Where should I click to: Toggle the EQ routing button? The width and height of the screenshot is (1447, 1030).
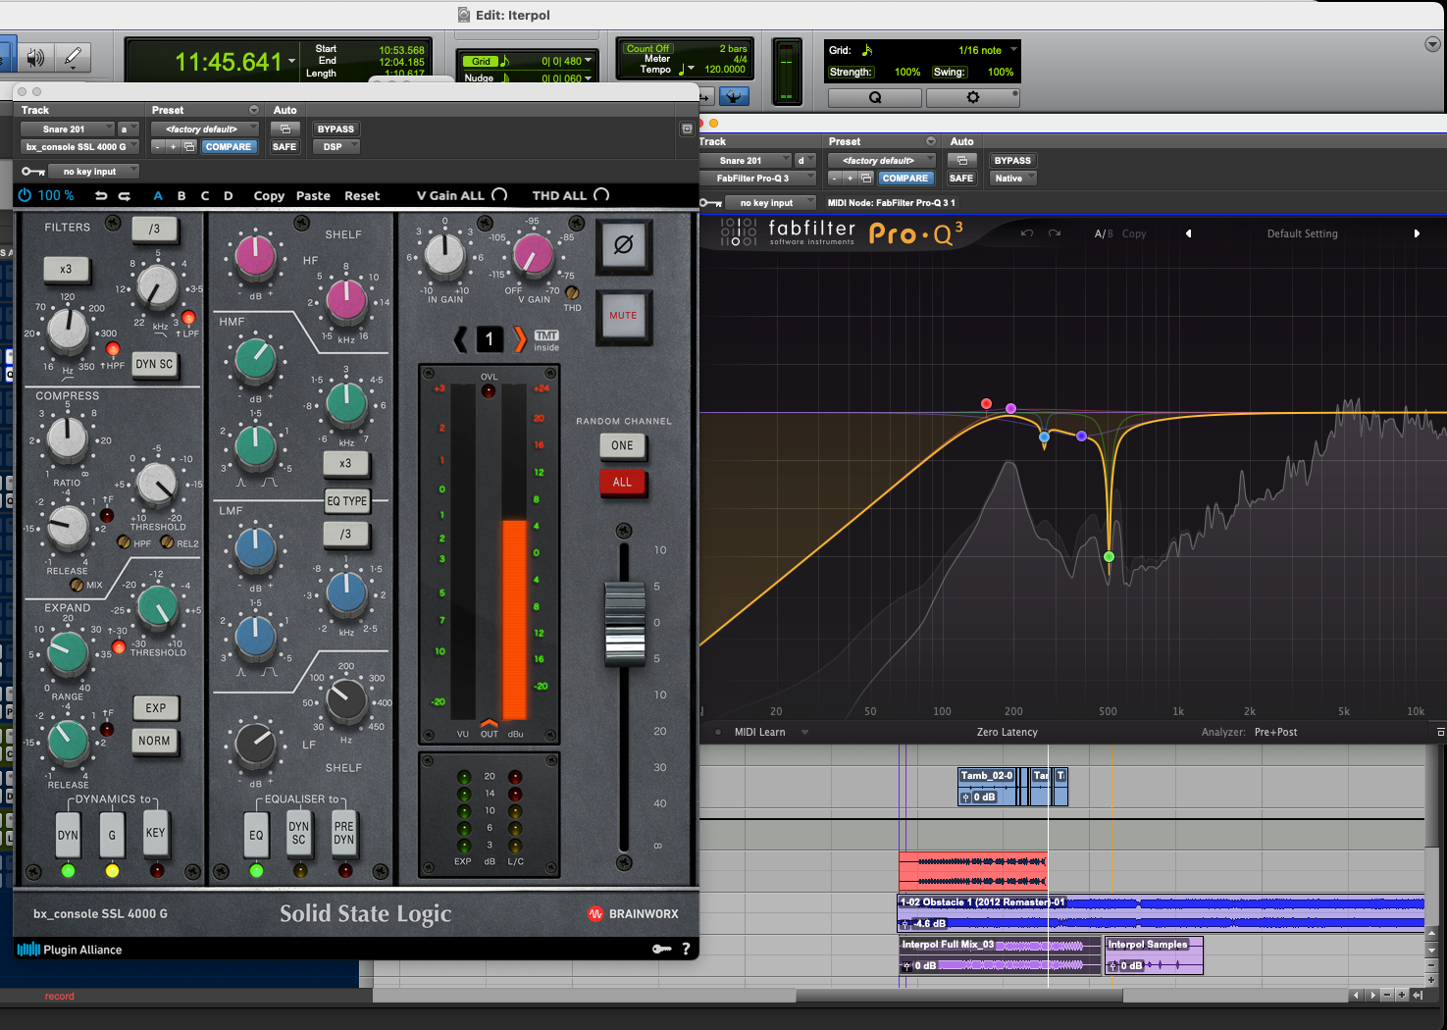[x=256, y=836]
